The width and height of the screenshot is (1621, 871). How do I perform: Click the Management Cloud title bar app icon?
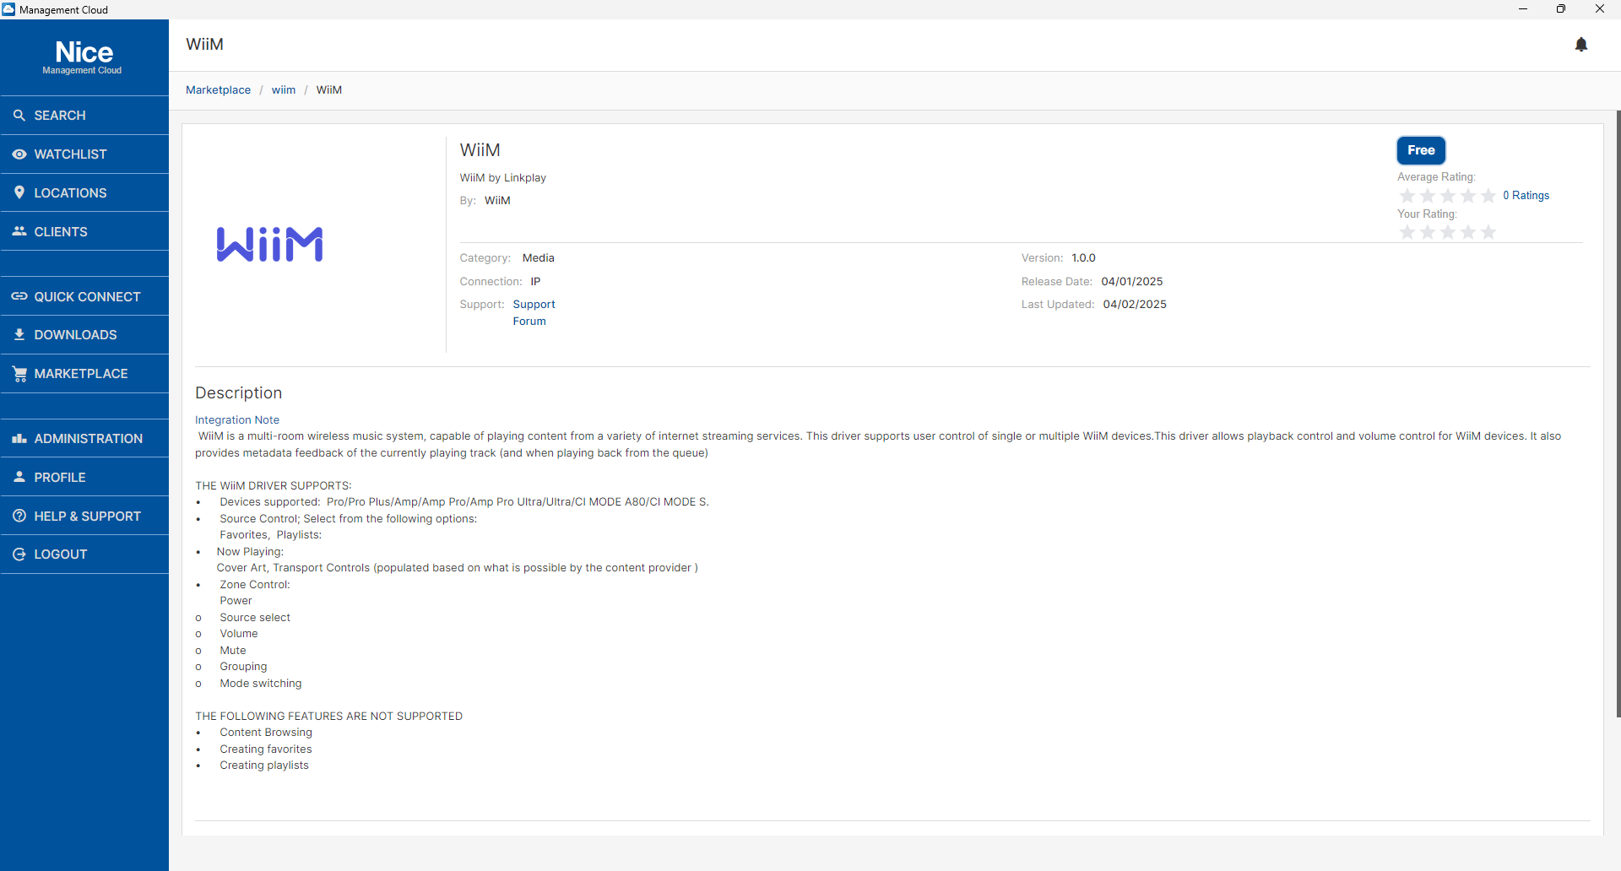click(8, 9)
